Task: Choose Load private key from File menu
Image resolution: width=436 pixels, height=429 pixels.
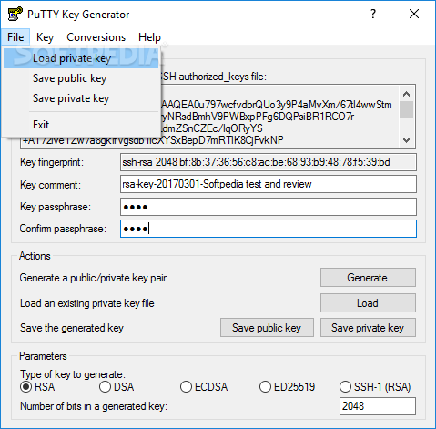Action: point(81,58)
